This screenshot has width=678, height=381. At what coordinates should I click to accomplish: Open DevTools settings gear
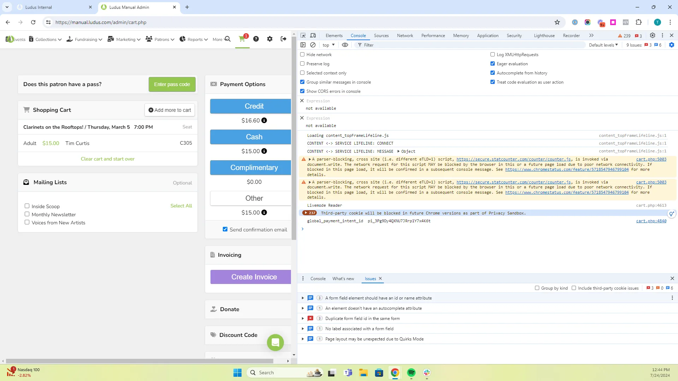(653, 35)
